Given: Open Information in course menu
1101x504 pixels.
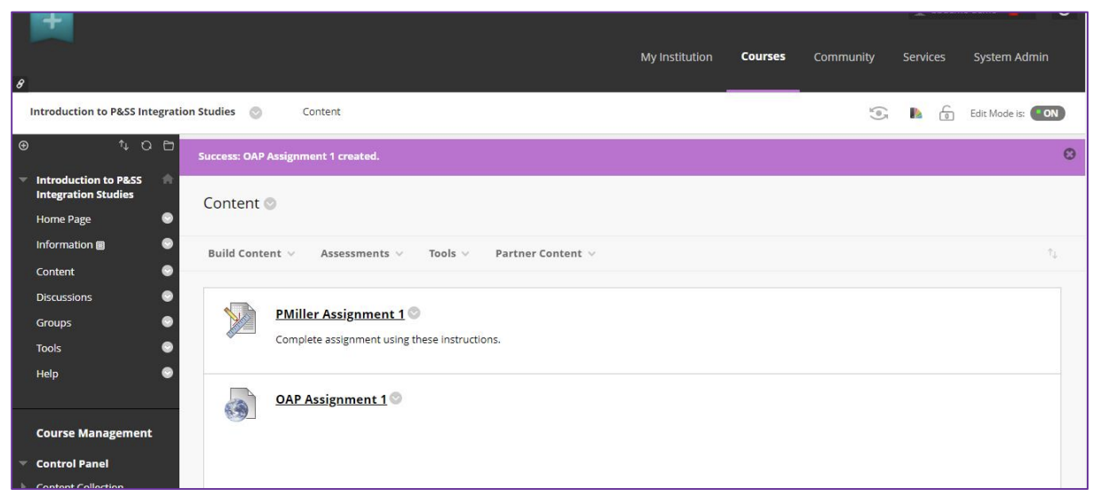Looking at the screenshot, I should [64, 245].
